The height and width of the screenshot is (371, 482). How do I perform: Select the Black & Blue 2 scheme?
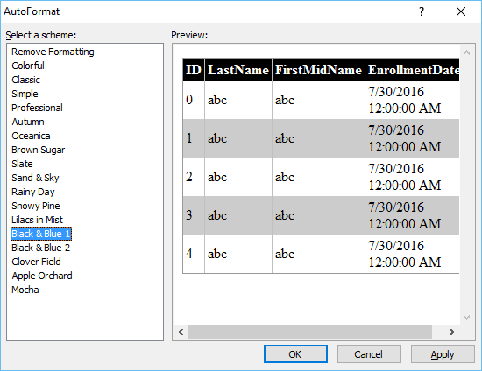[40, 248]
